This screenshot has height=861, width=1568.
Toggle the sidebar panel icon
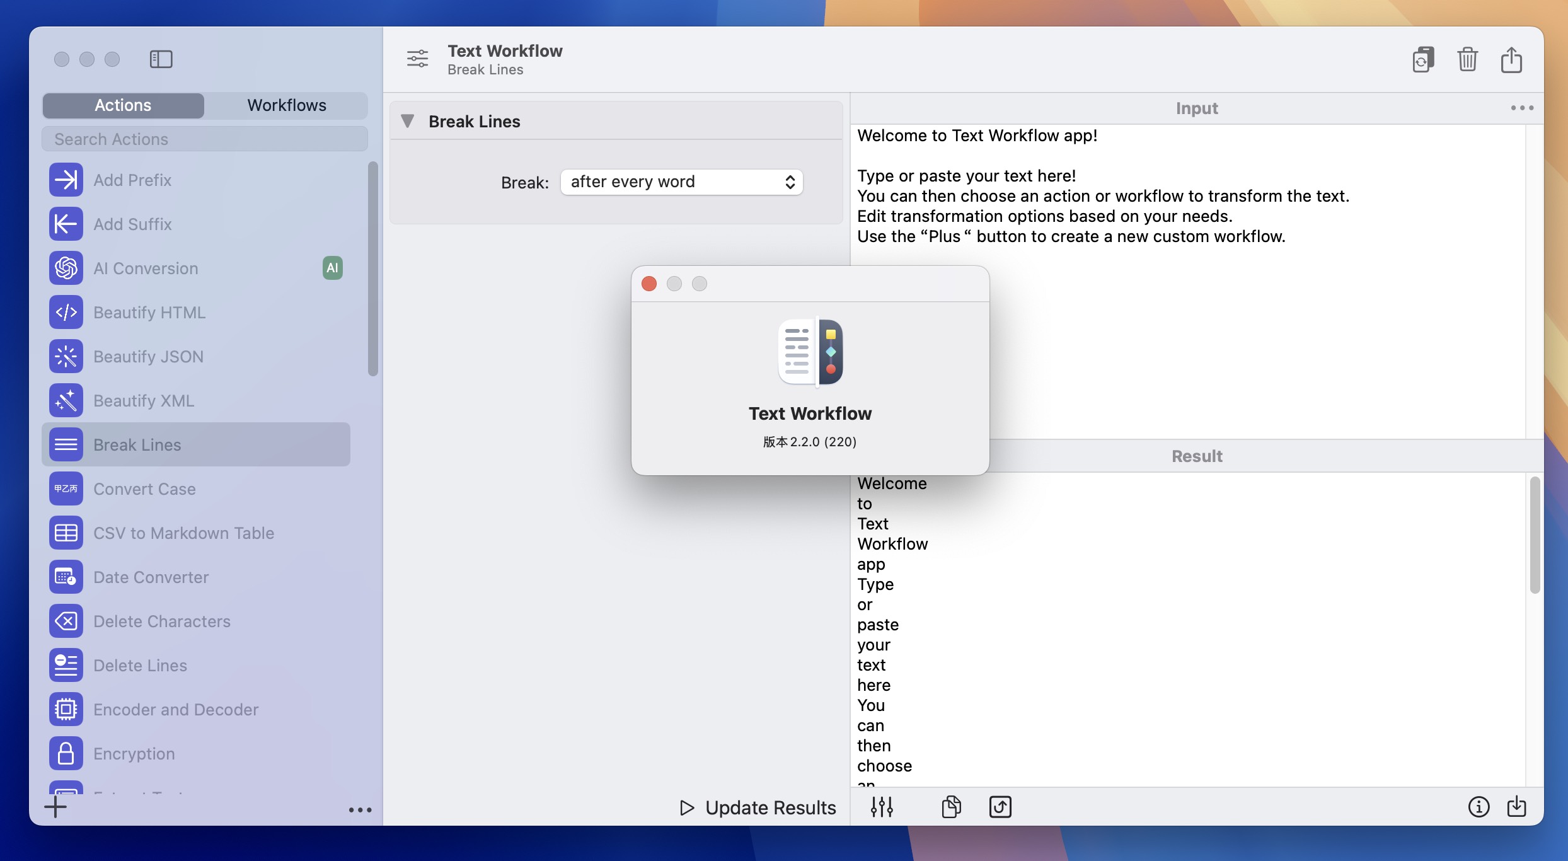coord(161,59)
